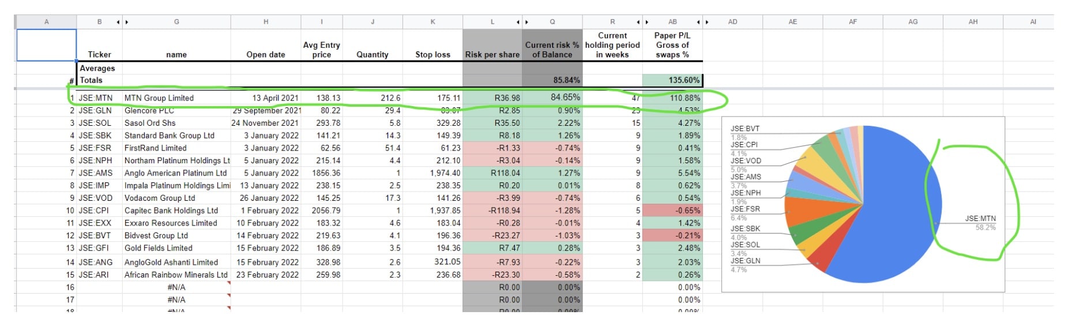1076x330 pixels.
Task: Expand hidden columns via column B header arrow
Action: pyautogui.click(x=118, y=22)
